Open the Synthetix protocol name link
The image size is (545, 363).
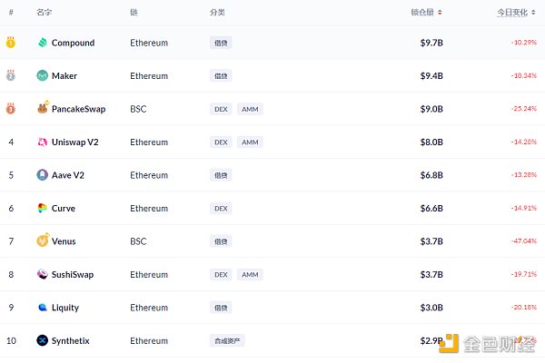pyautogui.click(x=71, y=341)
